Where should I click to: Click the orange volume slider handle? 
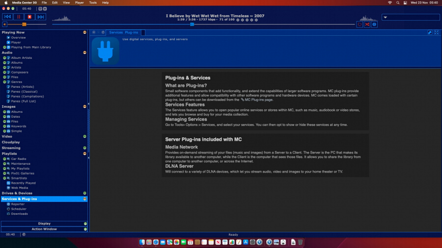(x=24, y=25)
